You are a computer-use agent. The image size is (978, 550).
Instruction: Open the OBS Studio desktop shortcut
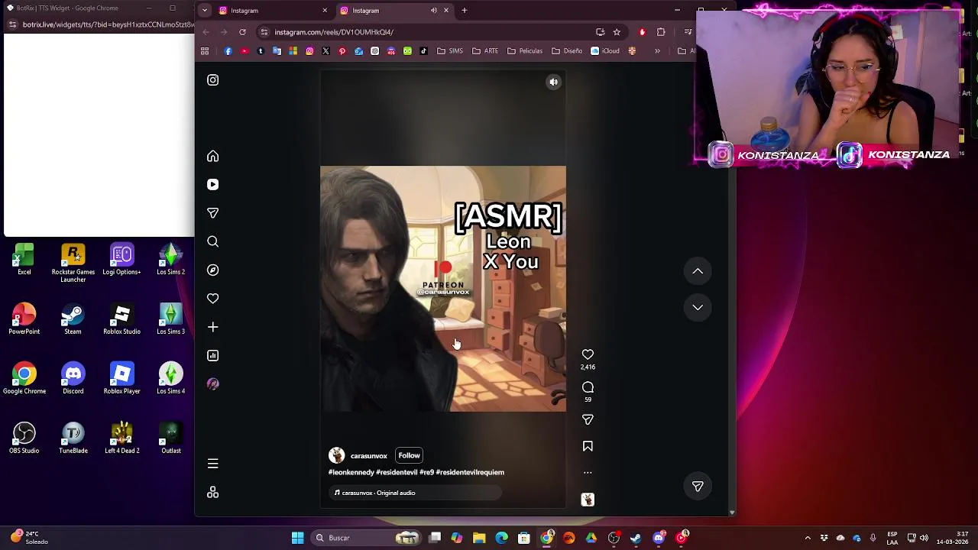(24, 438)
